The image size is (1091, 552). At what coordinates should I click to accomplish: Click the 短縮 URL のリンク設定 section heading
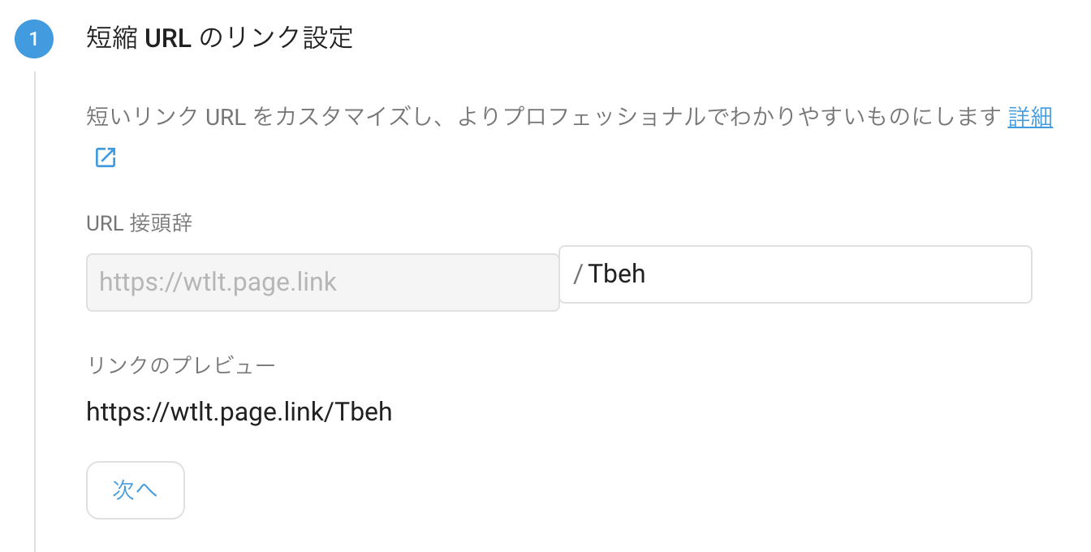[x=218, y=38]
